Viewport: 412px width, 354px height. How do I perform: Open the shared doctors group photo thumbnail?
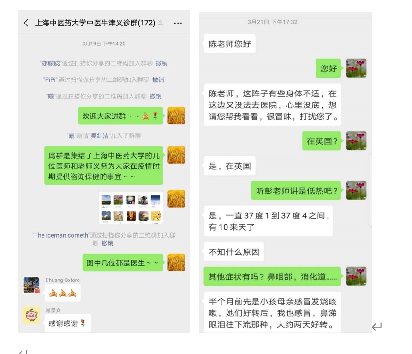[131, 207]
